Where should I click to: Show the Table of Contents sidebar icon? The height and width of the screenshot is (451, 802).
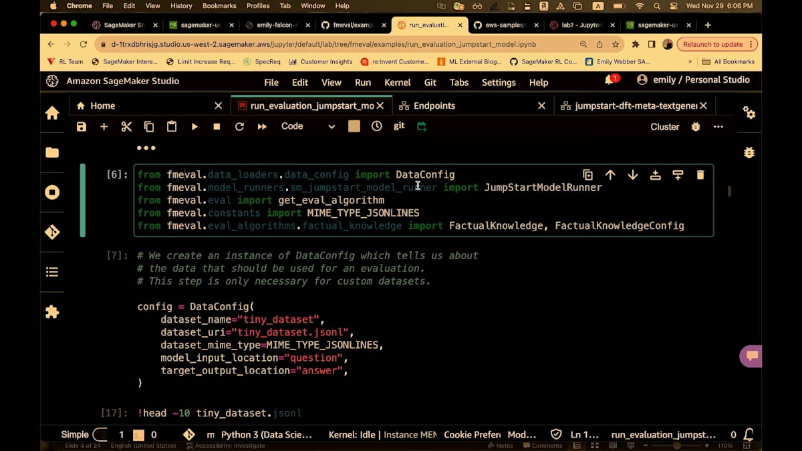(x=52, y=272)
